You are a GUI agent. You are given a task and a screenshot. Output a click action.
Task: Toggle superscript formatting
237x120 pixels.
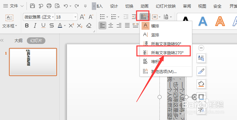[71, 26]
